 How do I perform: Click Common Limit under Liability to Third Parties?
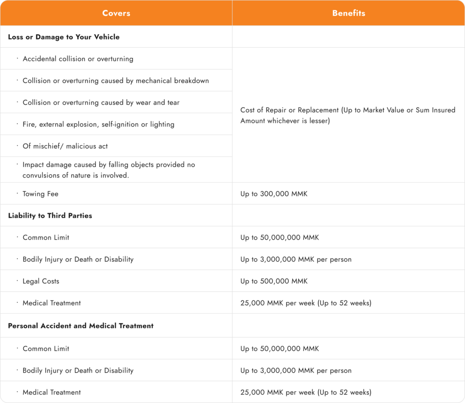[46, 237]
